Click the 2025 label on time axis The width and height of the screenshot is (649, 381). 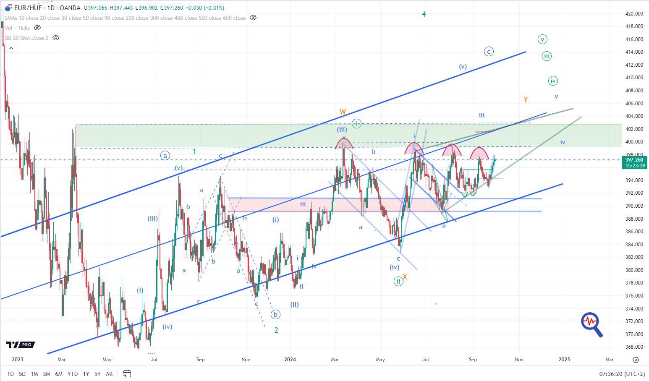tap(565, 360)
